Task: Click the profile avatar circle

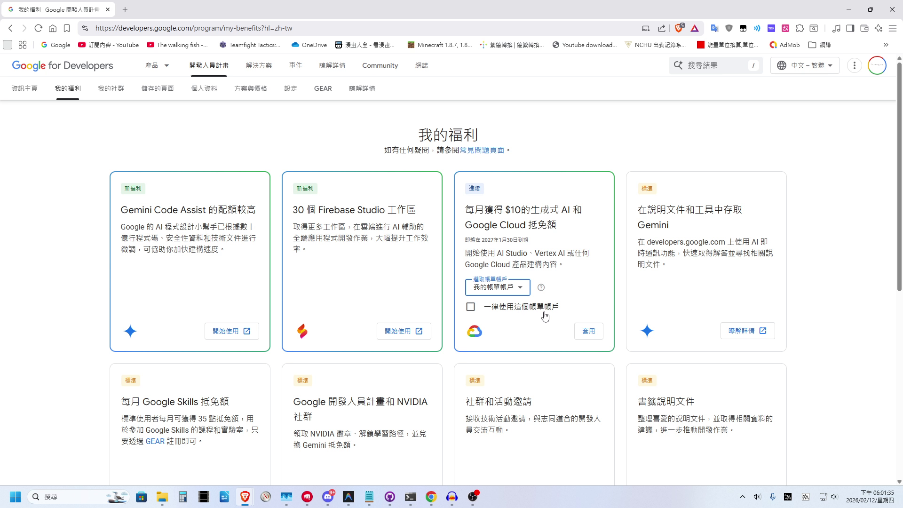Action: pos(877,65)
